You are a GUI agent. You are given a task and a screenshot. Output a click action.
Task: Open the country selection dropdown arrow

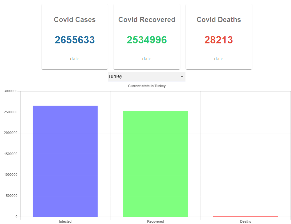coord(182,77)
